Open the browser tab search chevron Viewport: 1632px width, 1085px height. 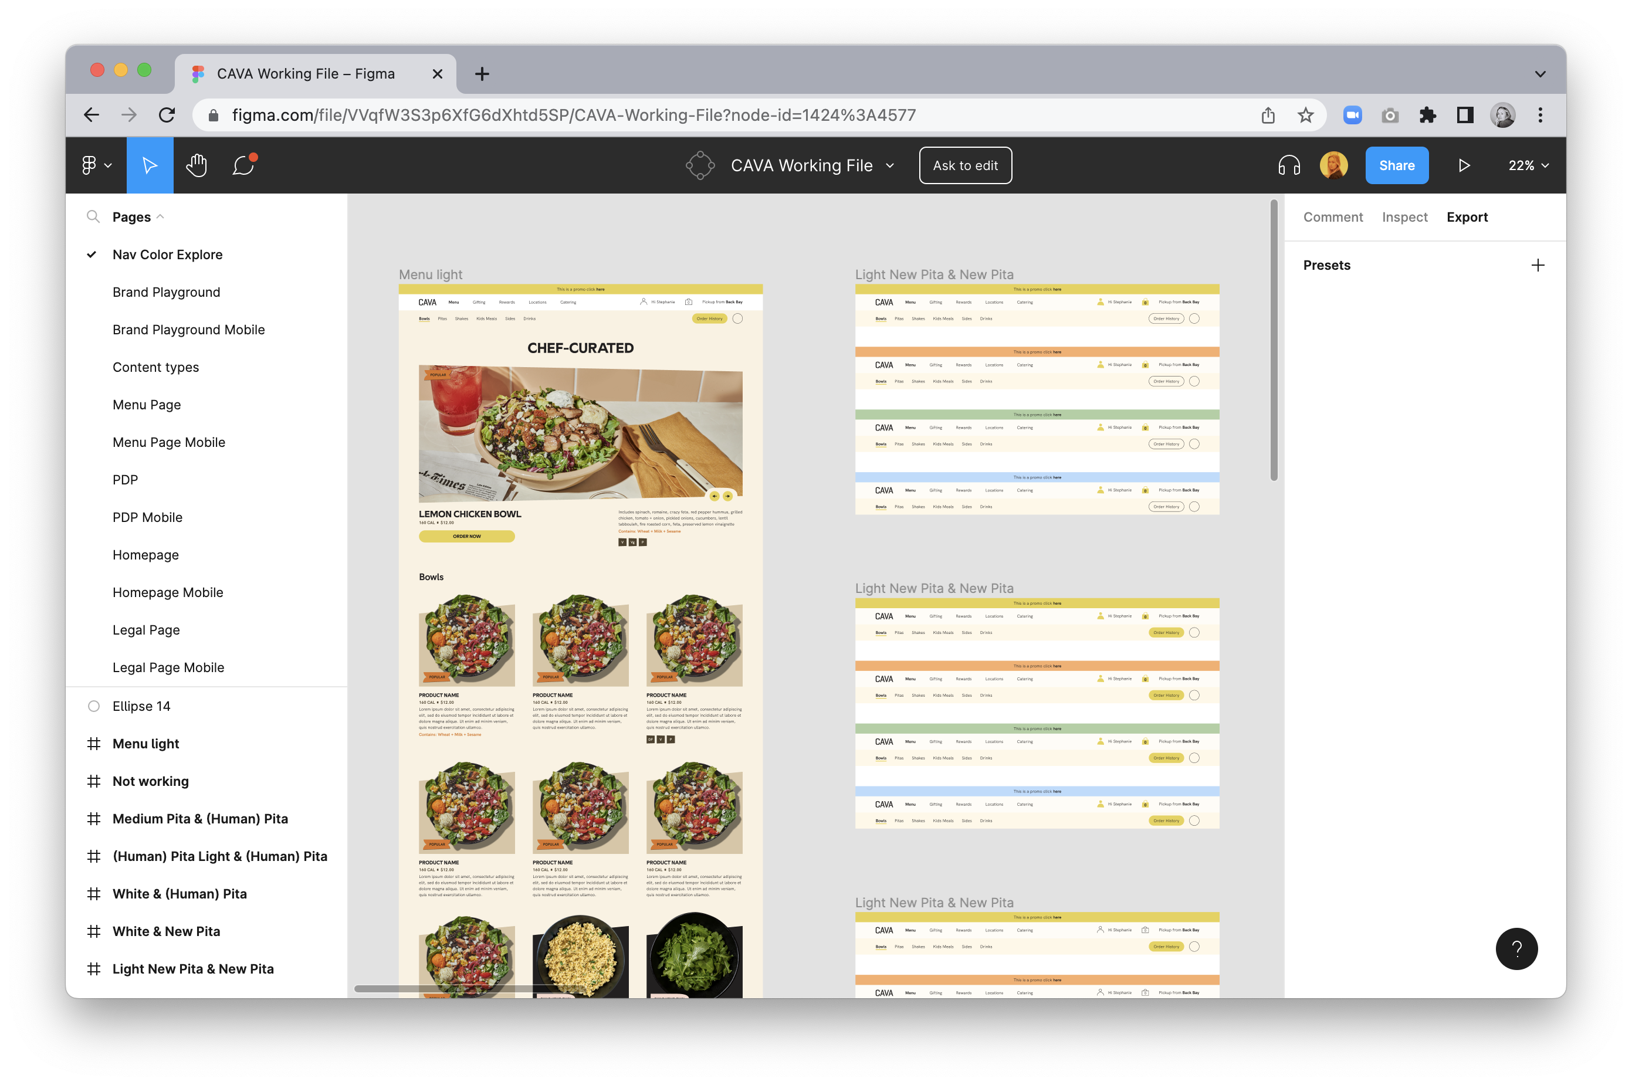point(1539,73)
